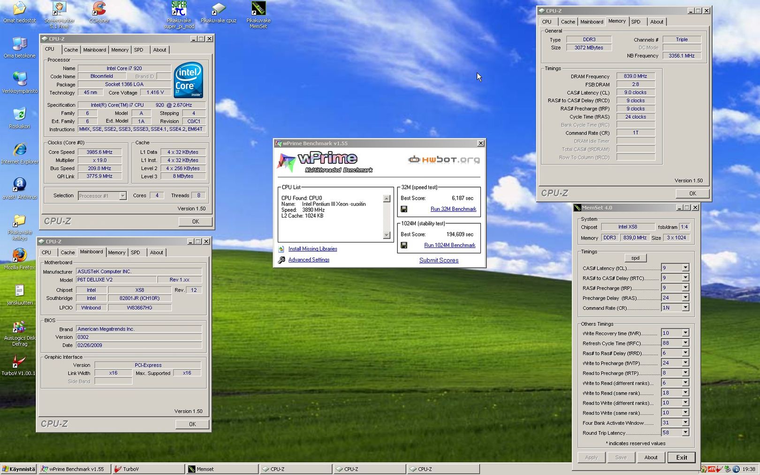Open the CAS# Latency (tCL) dropdown in MemSet

pyautogui.click(x=685, y=268)
